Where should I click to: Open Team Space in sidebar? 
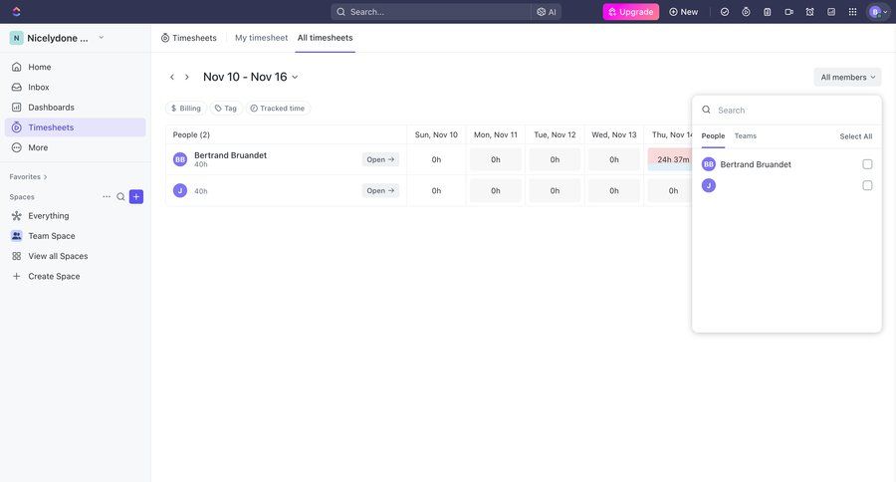[75, 236]
